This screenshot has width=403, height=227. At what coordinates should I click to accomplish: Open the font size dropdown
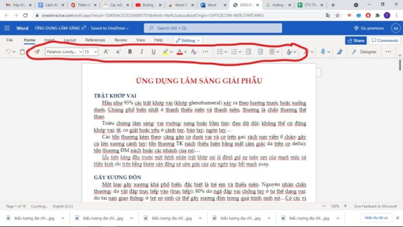[x=96, y=52]
